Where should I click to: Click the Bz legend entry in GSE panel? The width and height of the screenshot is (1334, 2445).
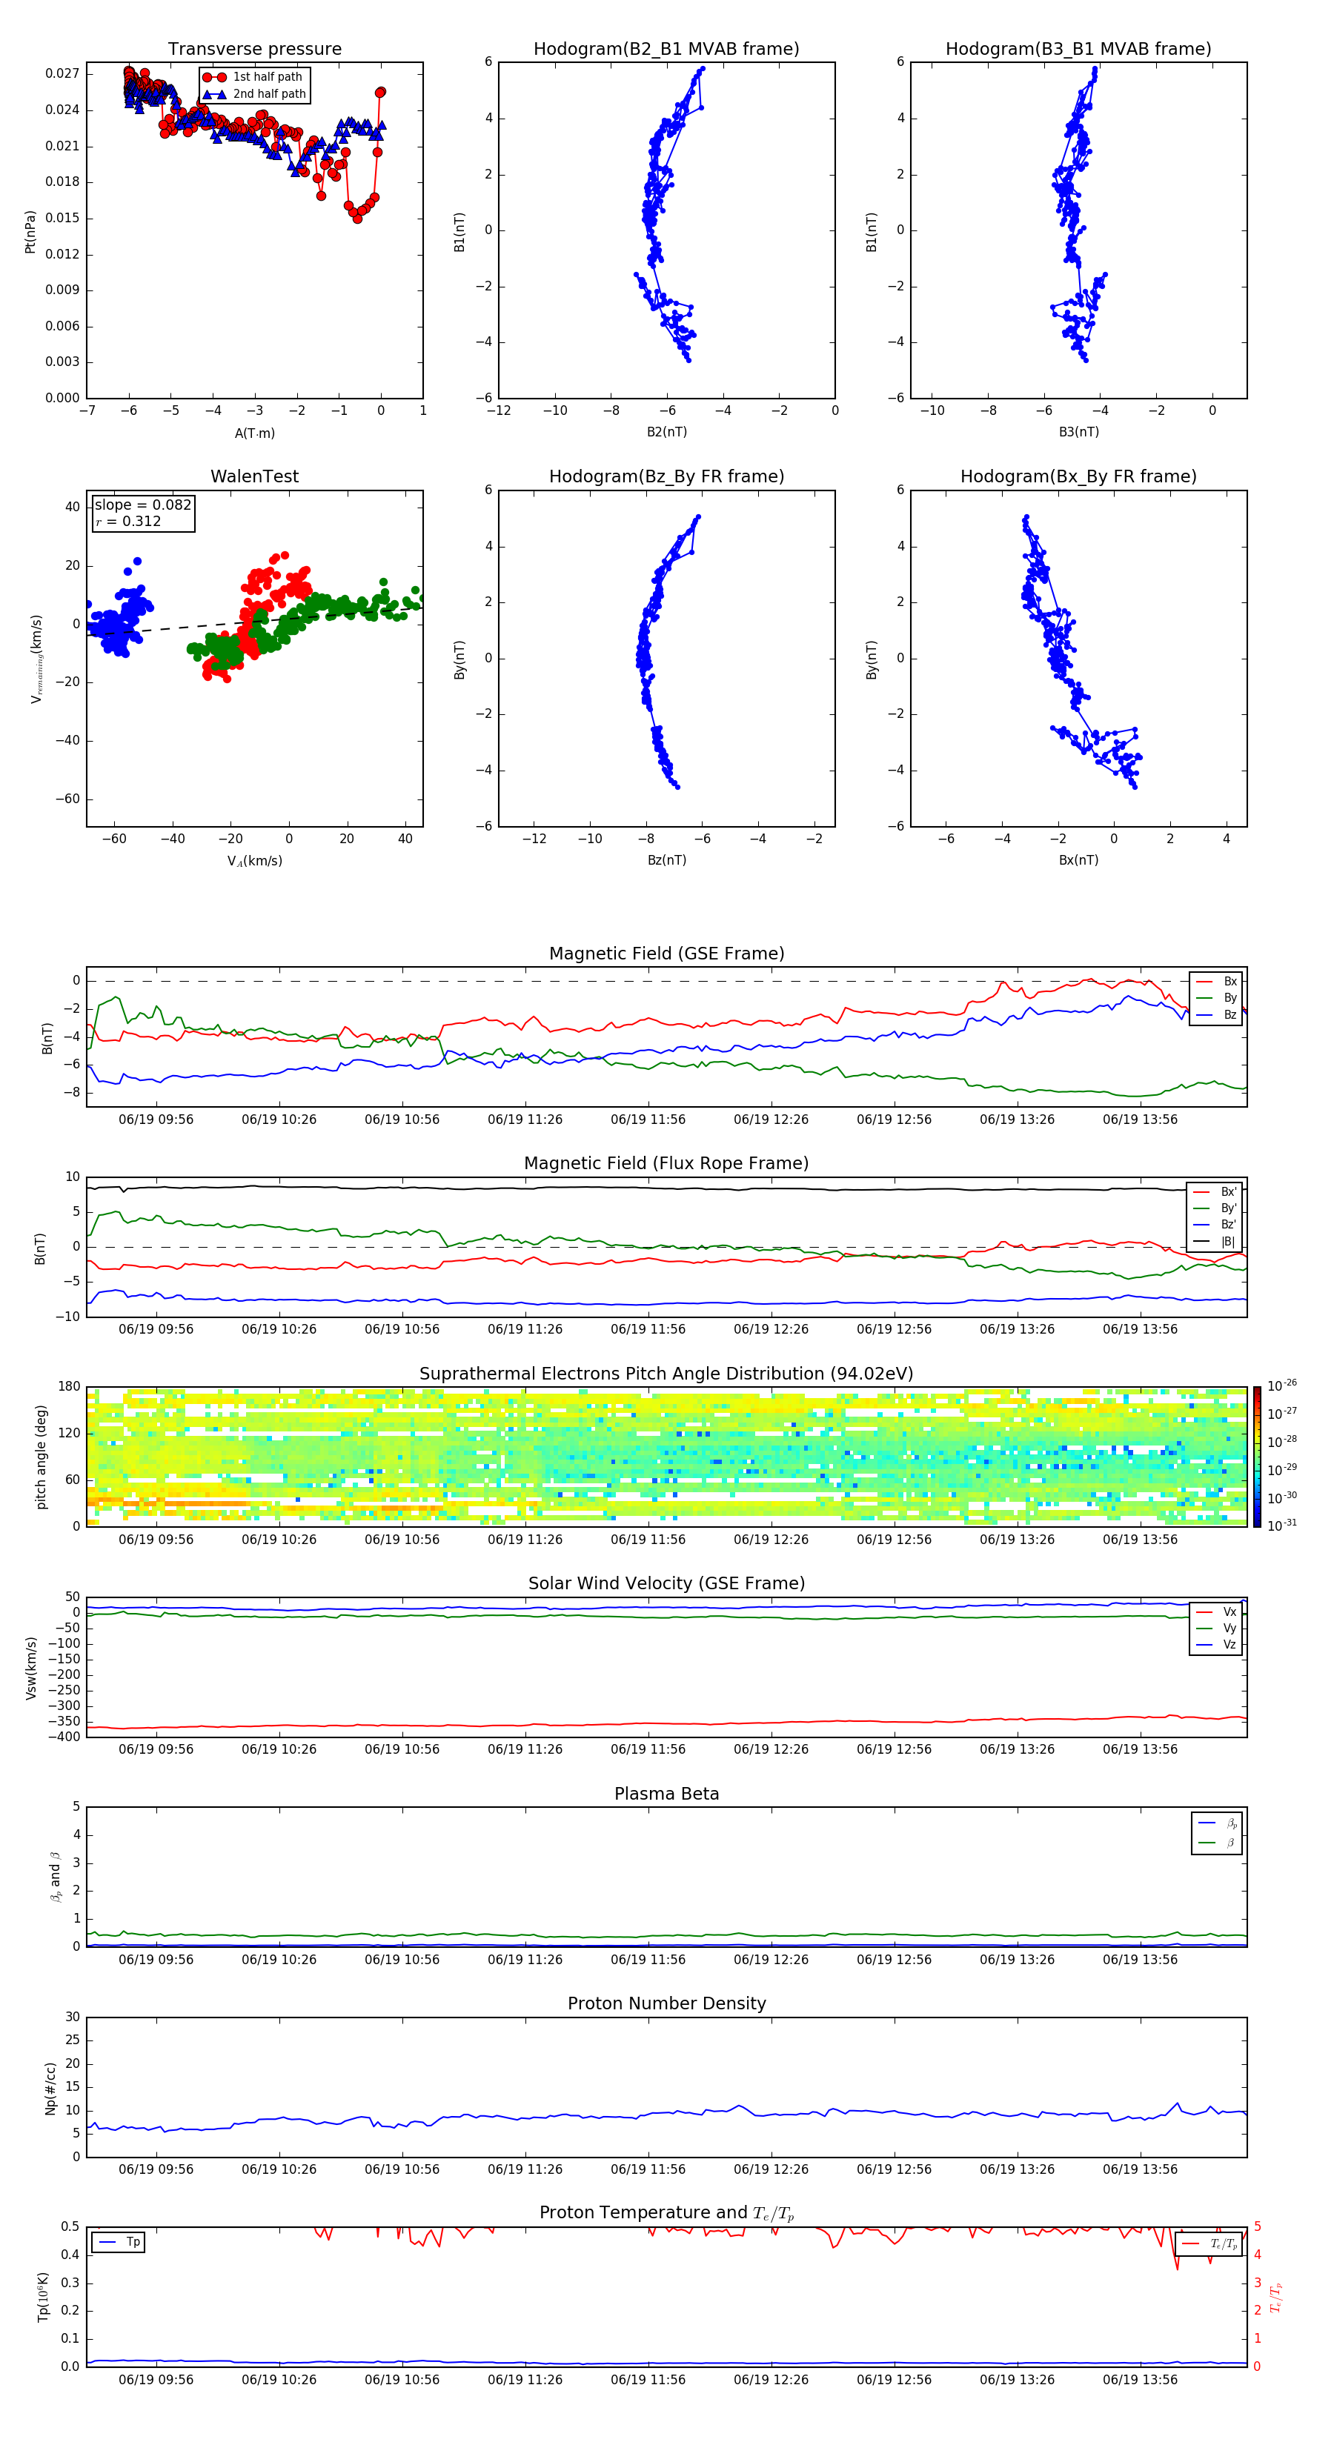pyautogui.click(x=1216, y=1014)
